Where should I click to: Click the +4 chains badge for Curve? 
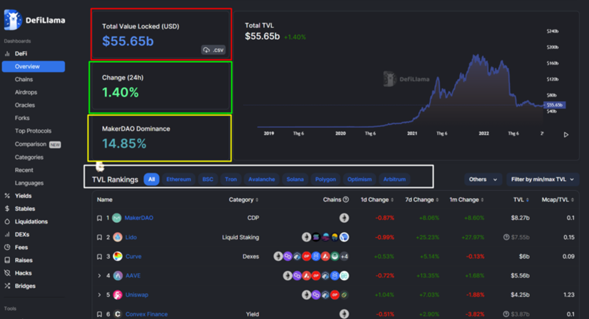pyautogui.click(x=344, y=257)
